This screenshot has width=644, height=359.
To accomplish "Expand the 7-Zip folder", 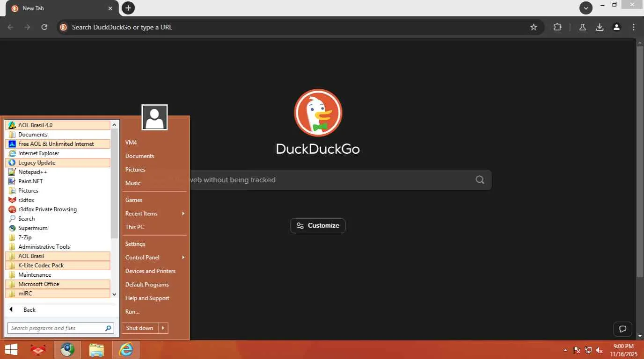I will pyautogui.click(x=58, y=237).
